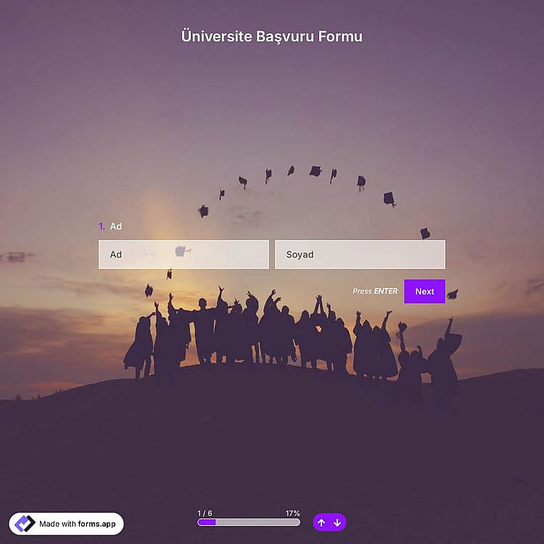Go to next question with down arrow
The height and width of the screenshot is (544, 544).
(337, 522)
